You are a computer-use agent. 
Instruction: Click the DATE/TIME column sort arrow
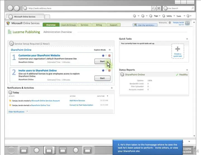coord(107,96)
